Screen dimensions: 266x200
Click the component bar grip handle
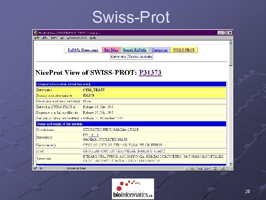coord(187,169)
